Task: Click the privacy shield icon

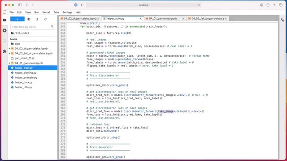Action: click(82, 5)
